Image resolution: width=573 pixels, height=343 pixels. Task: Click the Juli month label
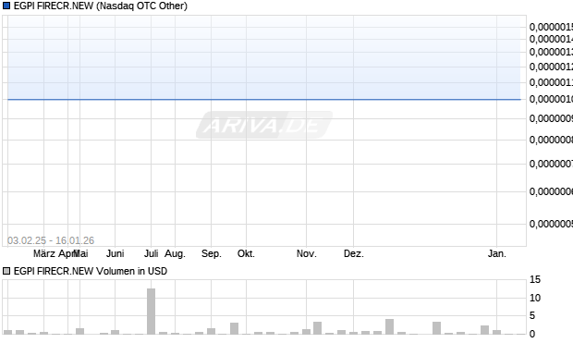coord(151,253)
